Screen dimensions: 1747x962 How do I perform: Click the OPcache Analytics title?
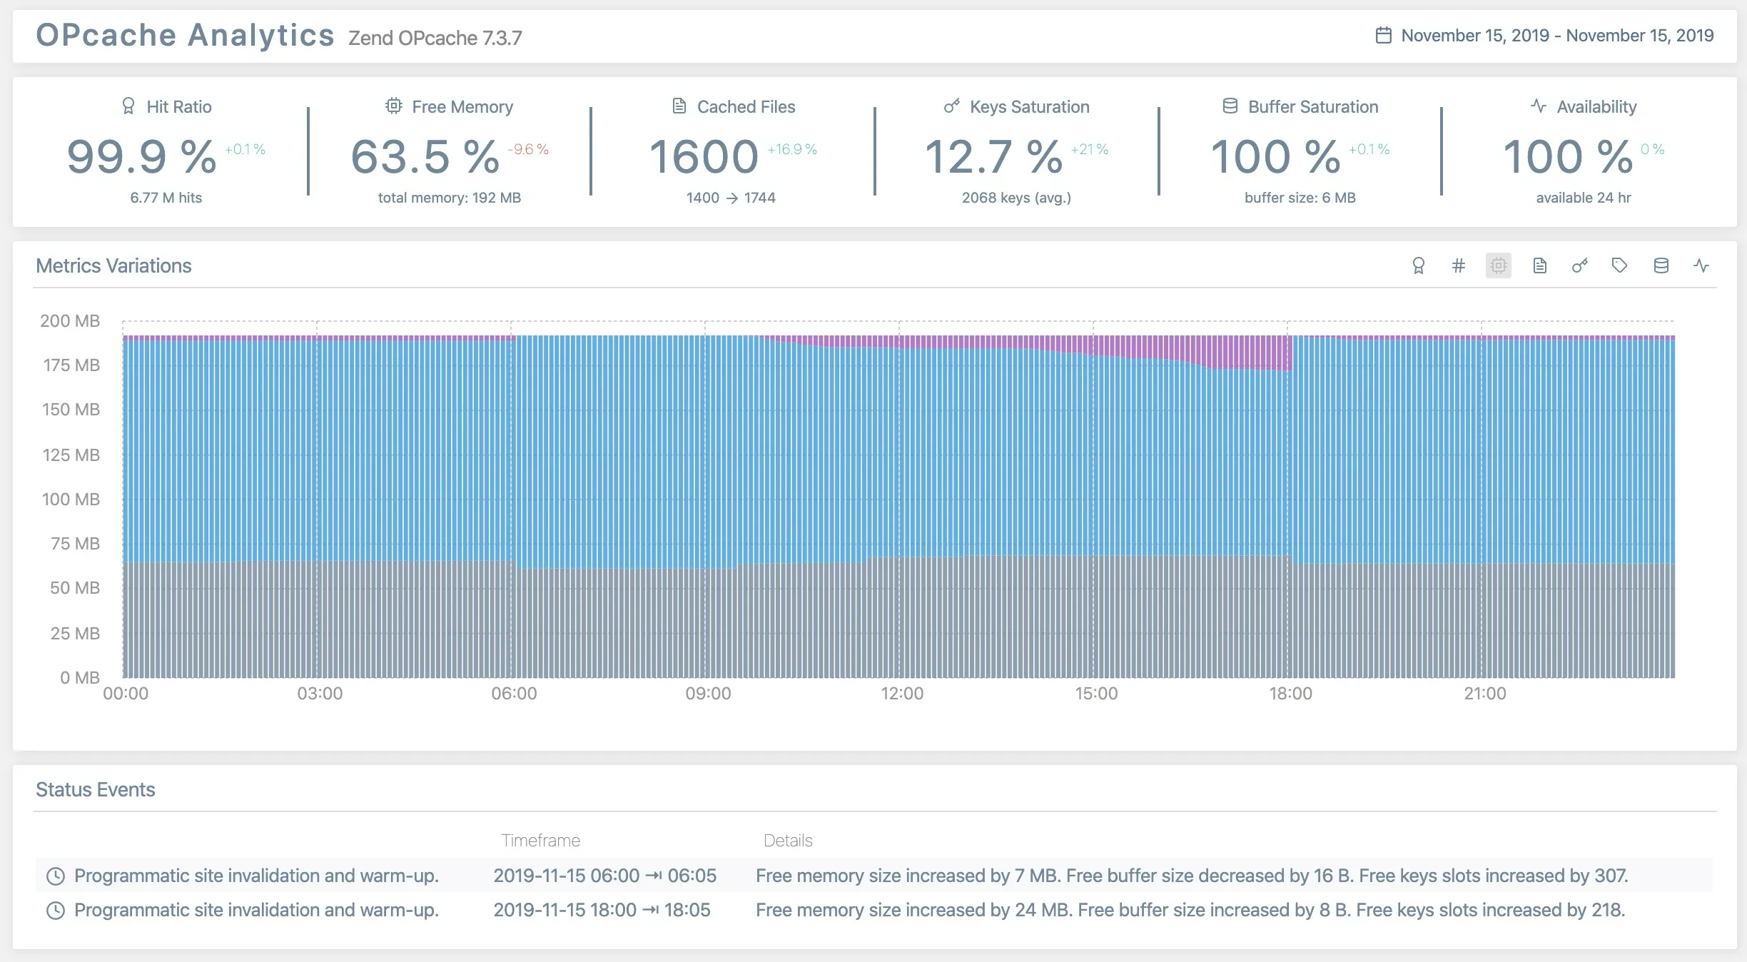click(x=185, y=36)
